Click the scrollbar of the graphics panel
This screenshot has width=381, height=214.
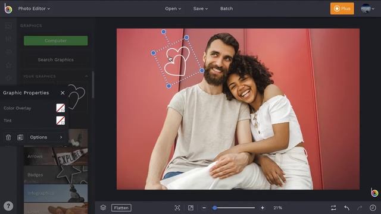pyautogui.click(x=93, y=85)
